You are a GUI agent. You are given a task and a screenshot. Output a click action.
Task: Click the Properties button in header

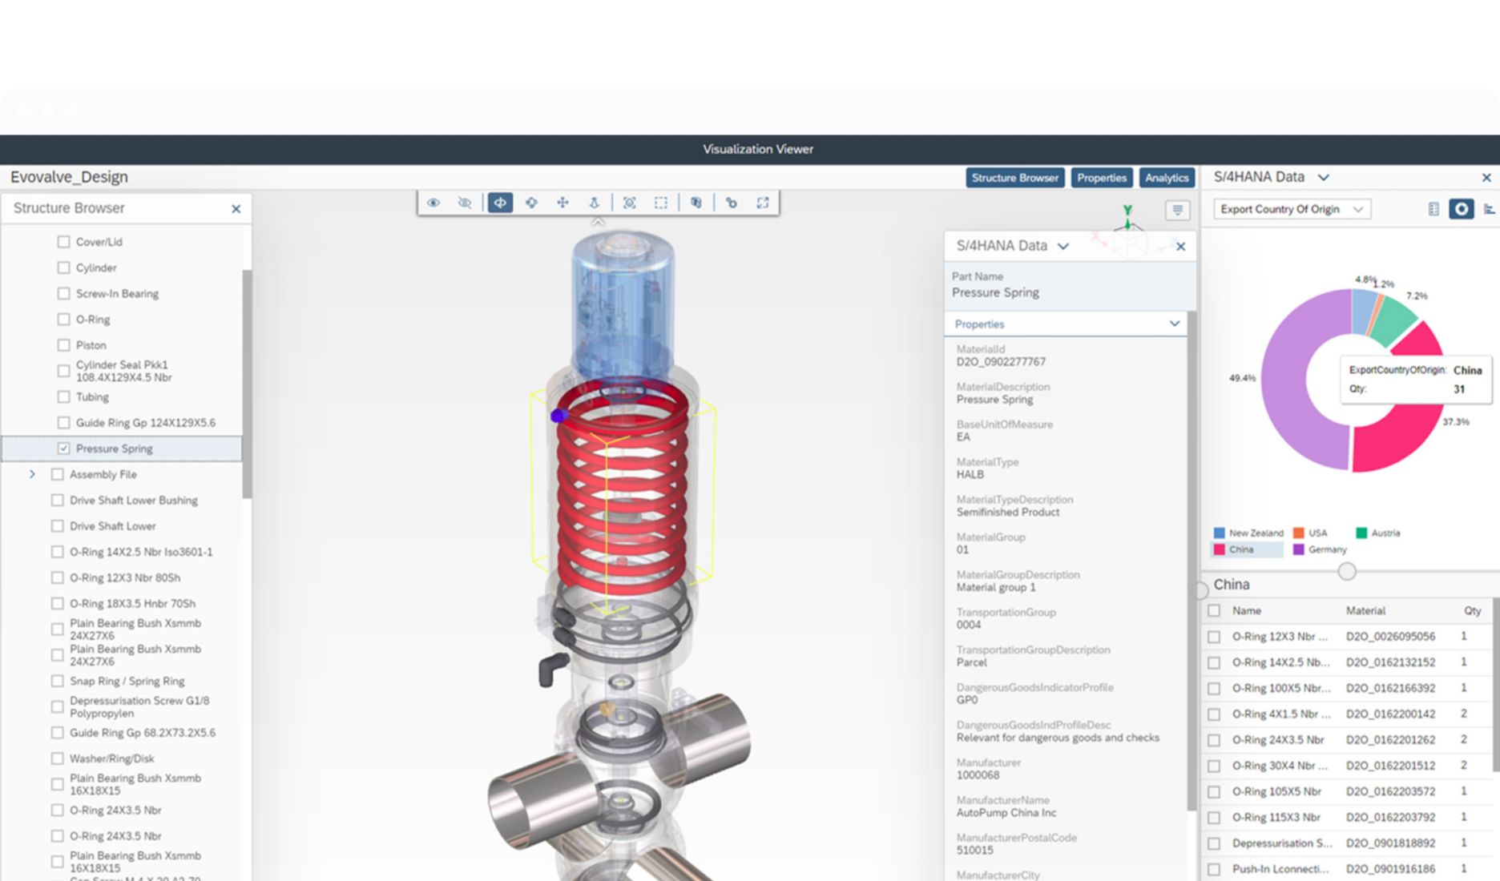click(1101, 178)
